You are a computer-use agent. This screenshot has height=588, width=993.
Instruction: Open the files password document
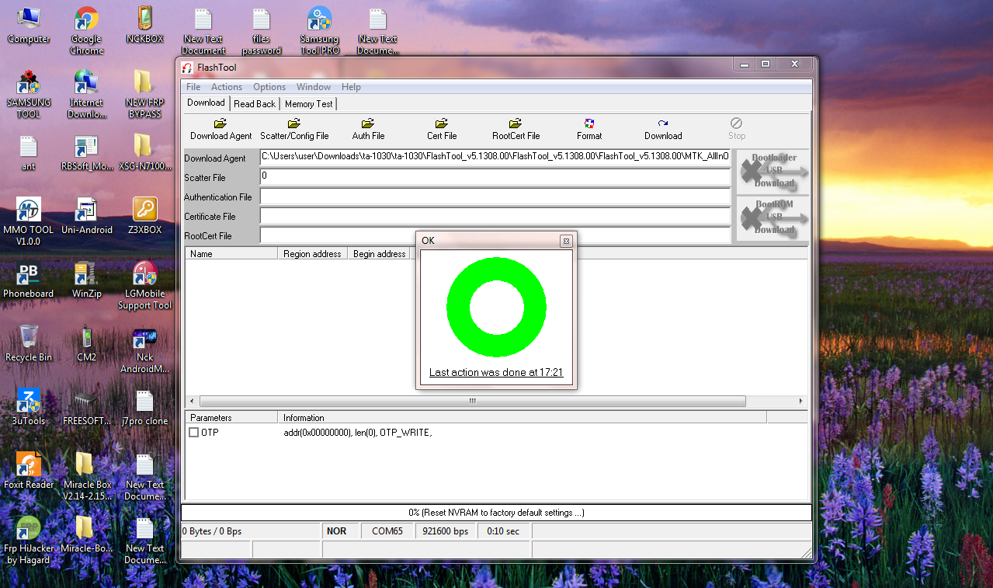(261, 31)
